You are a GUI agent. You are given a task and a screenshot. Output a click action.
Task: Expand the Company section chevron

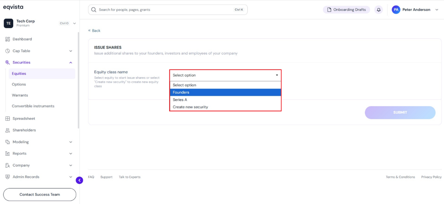pyautogui.click(x=71, y=166)
